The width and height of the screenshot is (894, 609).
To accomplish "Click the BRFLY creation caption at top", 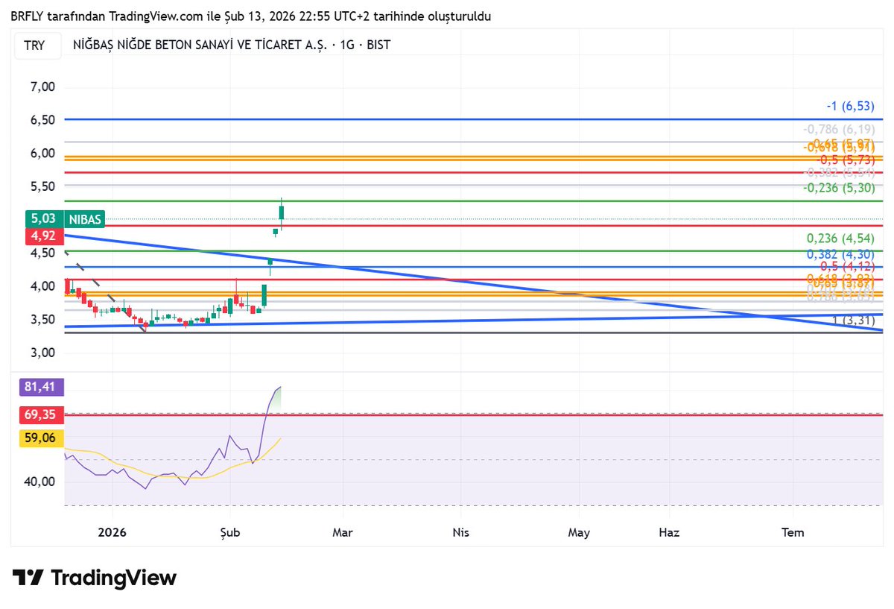I will (250, 16).
